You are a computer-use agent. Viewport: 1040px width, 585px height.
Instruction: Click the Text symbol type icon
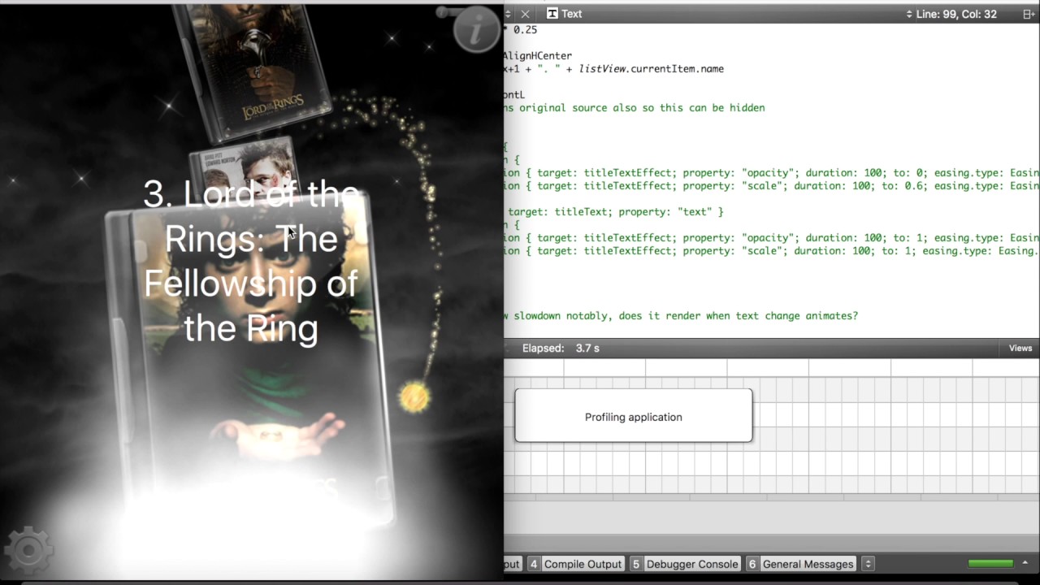(552, 14)
